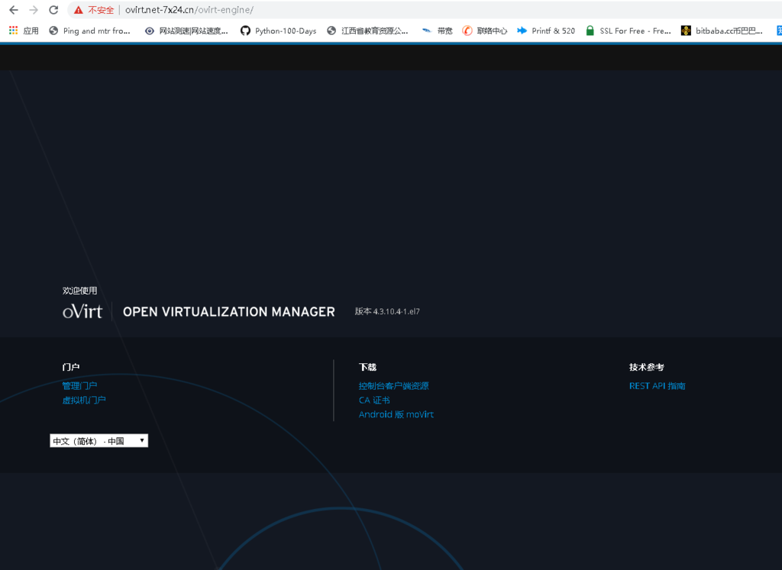782x570 pixels.
Task: Open the 管理门户 administration portal link
Action: 79,385
